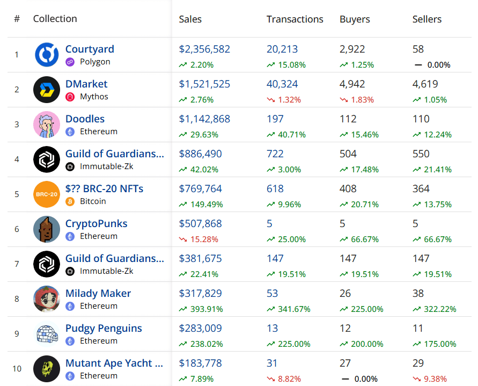This screenshot has height=386, width=478.
Task: Go to the Doodles collection page
Action: tap(85, 119)
